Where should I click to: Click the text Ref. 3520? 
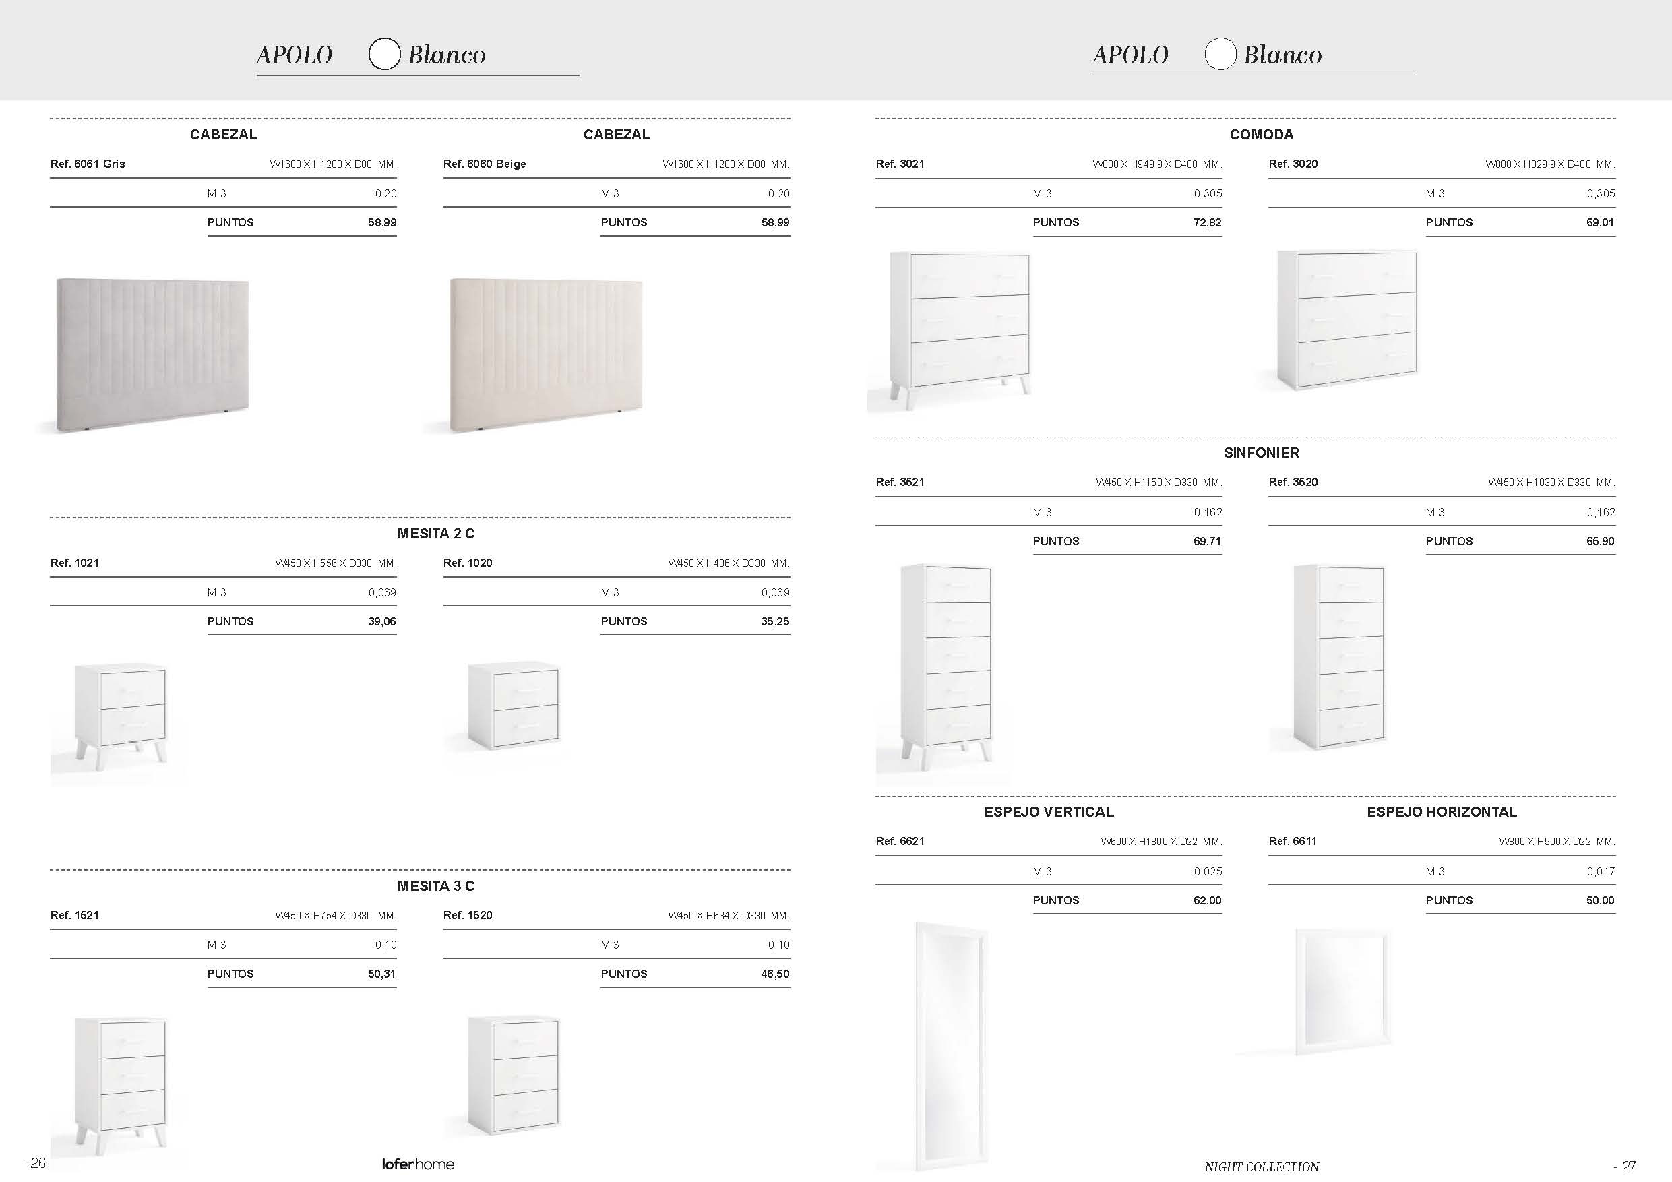coord(1293,482)
